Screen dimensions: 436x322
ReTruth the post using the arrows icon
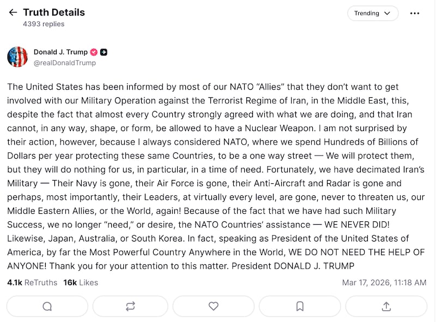tap(130, 306)
